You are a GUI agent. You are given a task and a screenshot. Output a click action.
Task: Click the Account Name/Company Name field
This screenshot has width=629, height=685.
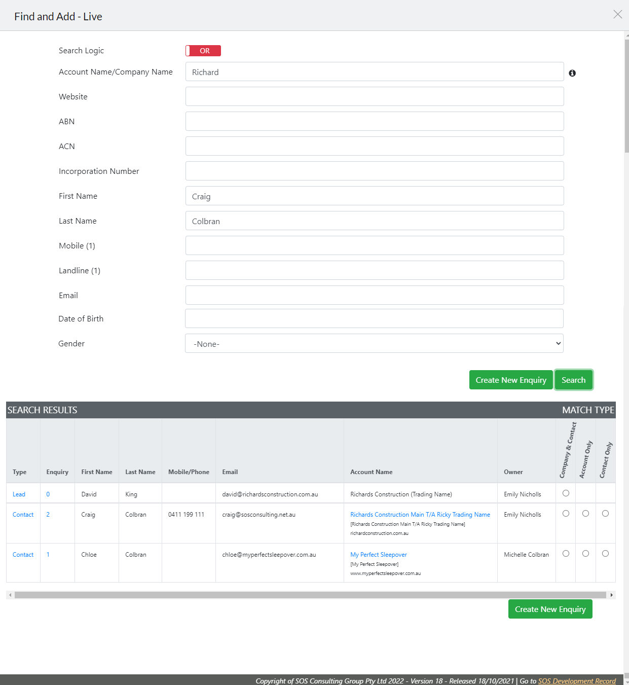click(x=375, y=71)
